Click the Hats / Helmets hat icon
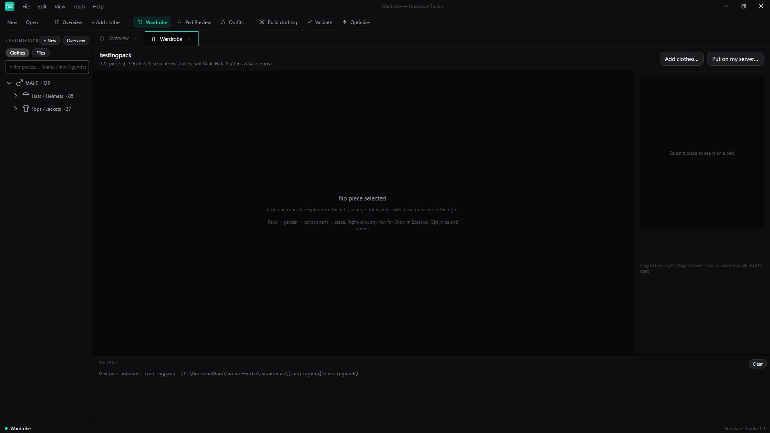The height and width of the screenshot is (433, 770). click(x=26, y=95)
